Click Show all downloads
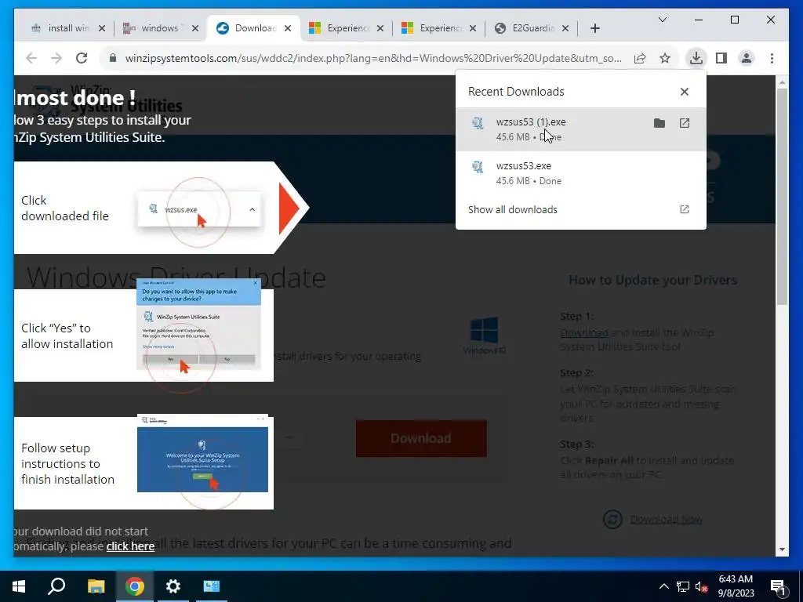Image resolution: width=803 pixels, height=602 pixels. [x=512, y=209]
